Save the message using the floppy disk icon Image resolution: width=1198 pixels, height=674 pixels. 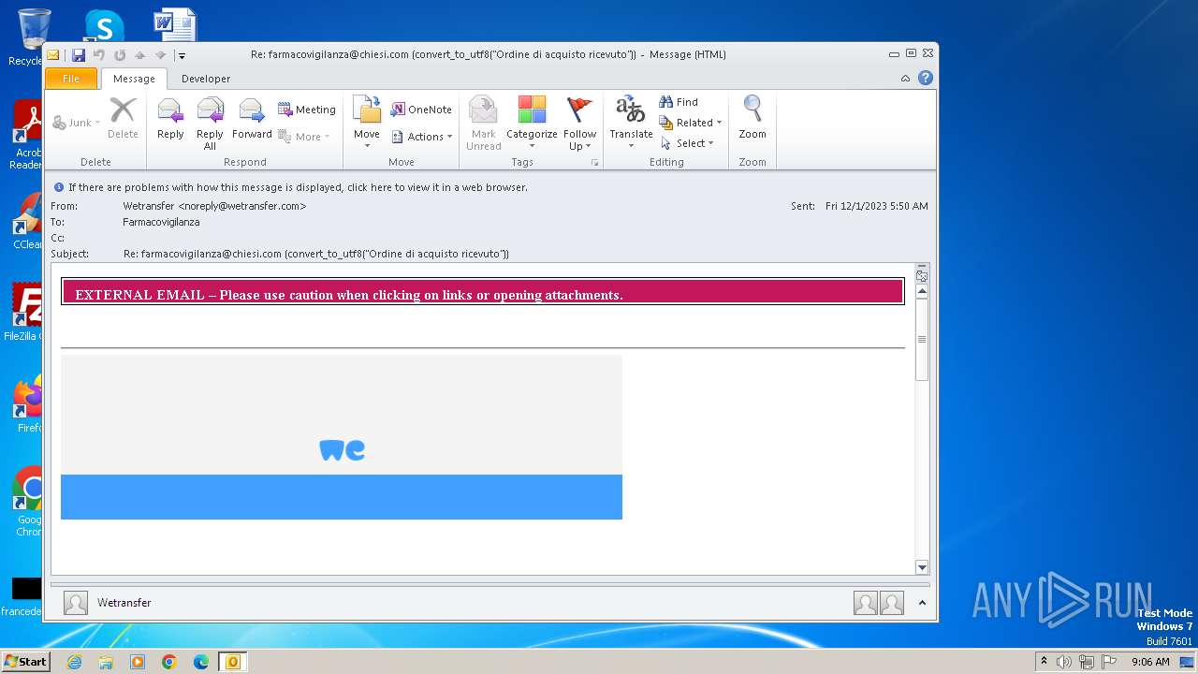[79, 55]
